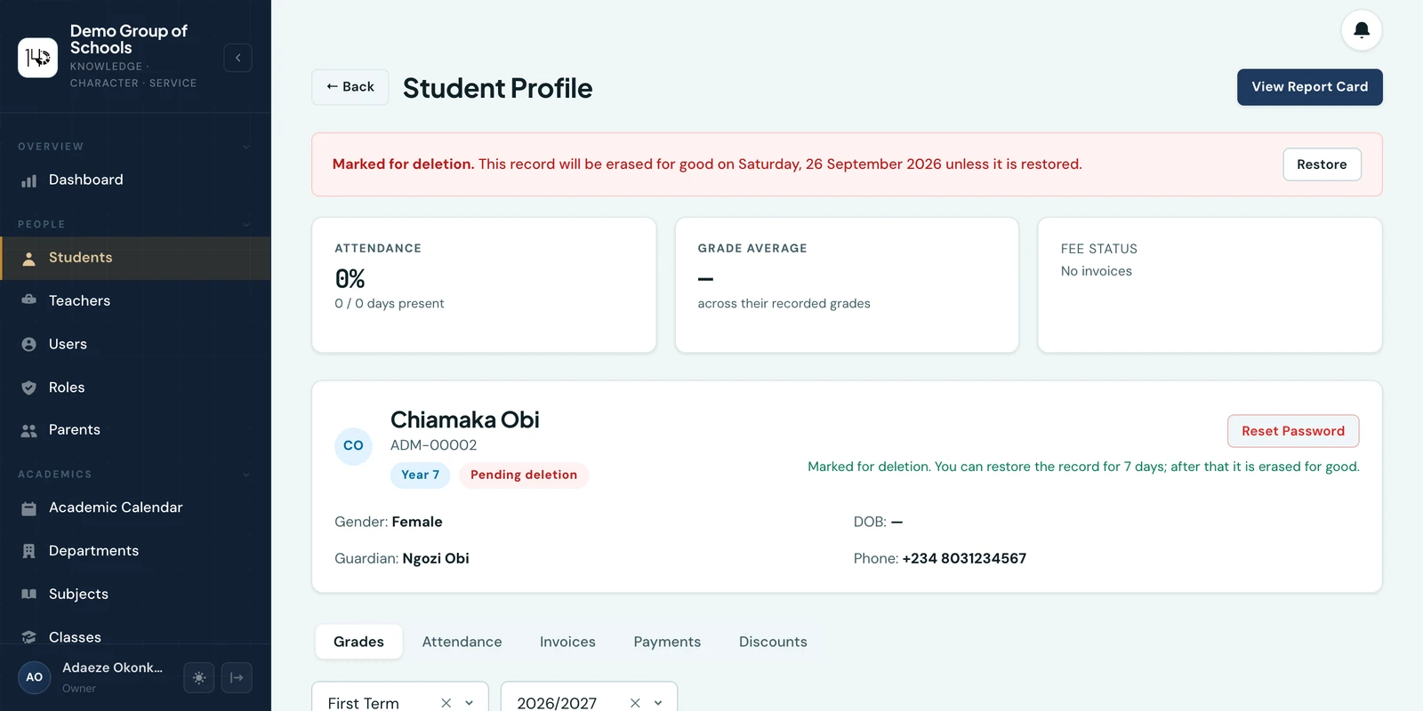Viewport: 1423px width, 711px height.
Task: Click the View Report Card button
Action: (1309, 87)
